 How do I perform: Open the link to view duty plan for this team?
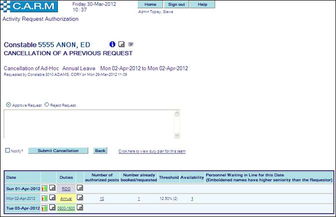[152, 151]
